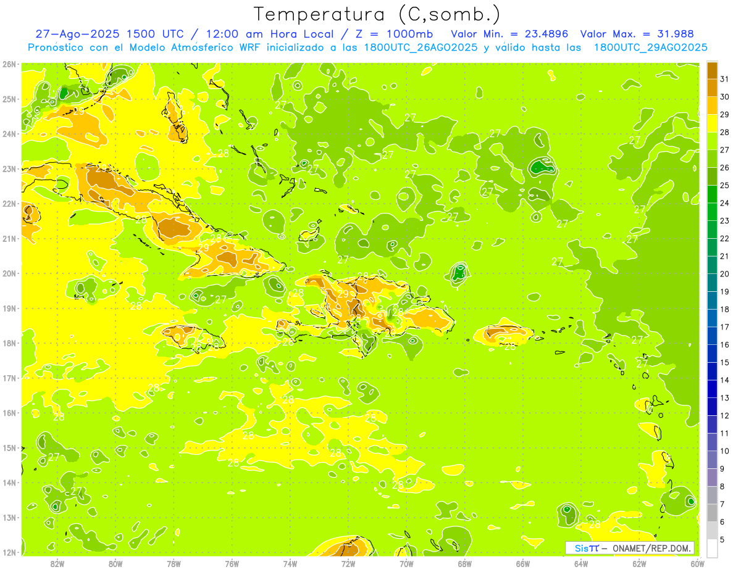
Task: Click the SisPI ONAMET/REP.DOM. logo box
Action: 630,548
